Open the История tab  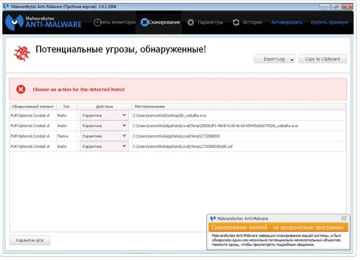point(252,23)
